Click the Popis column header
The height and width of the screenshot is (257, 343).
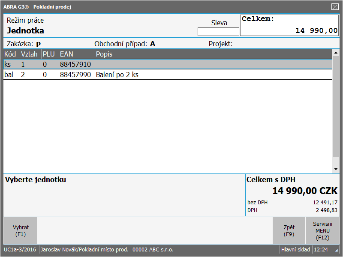coord(213,54)
